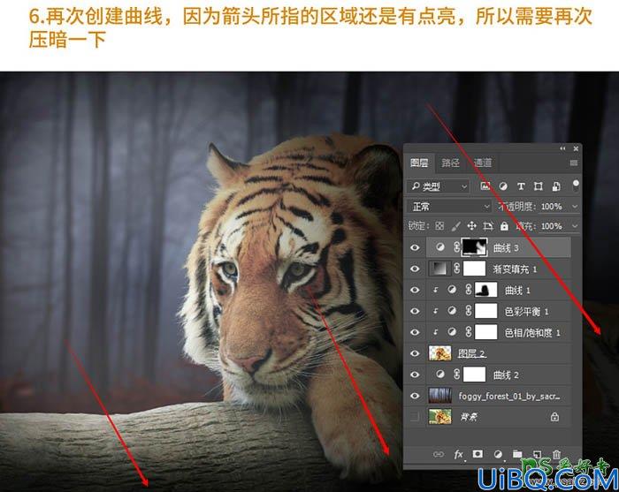Hide the 渐变填充 1 layer
The width and height of the screenshot is (619, 492).
click(415, 269)
